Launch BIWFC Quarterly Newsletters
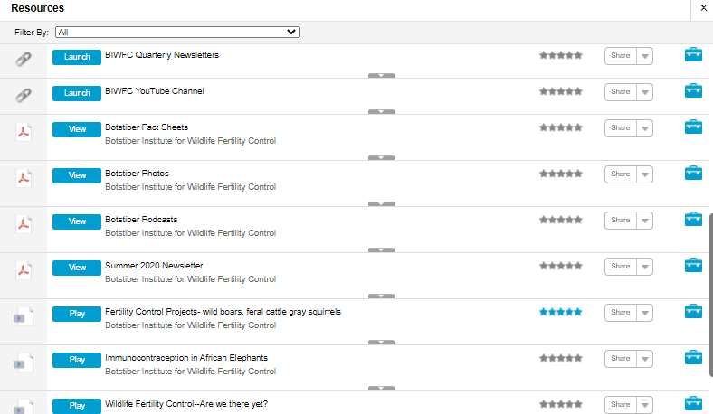The width and height of the screenshot is (713, 414). pos(77,57)
